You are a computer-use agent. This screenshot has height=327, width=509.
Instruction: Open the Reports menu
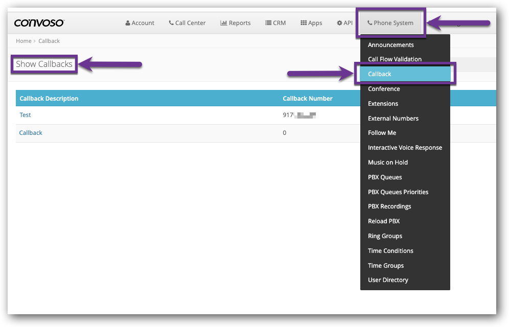coord(235,23)
